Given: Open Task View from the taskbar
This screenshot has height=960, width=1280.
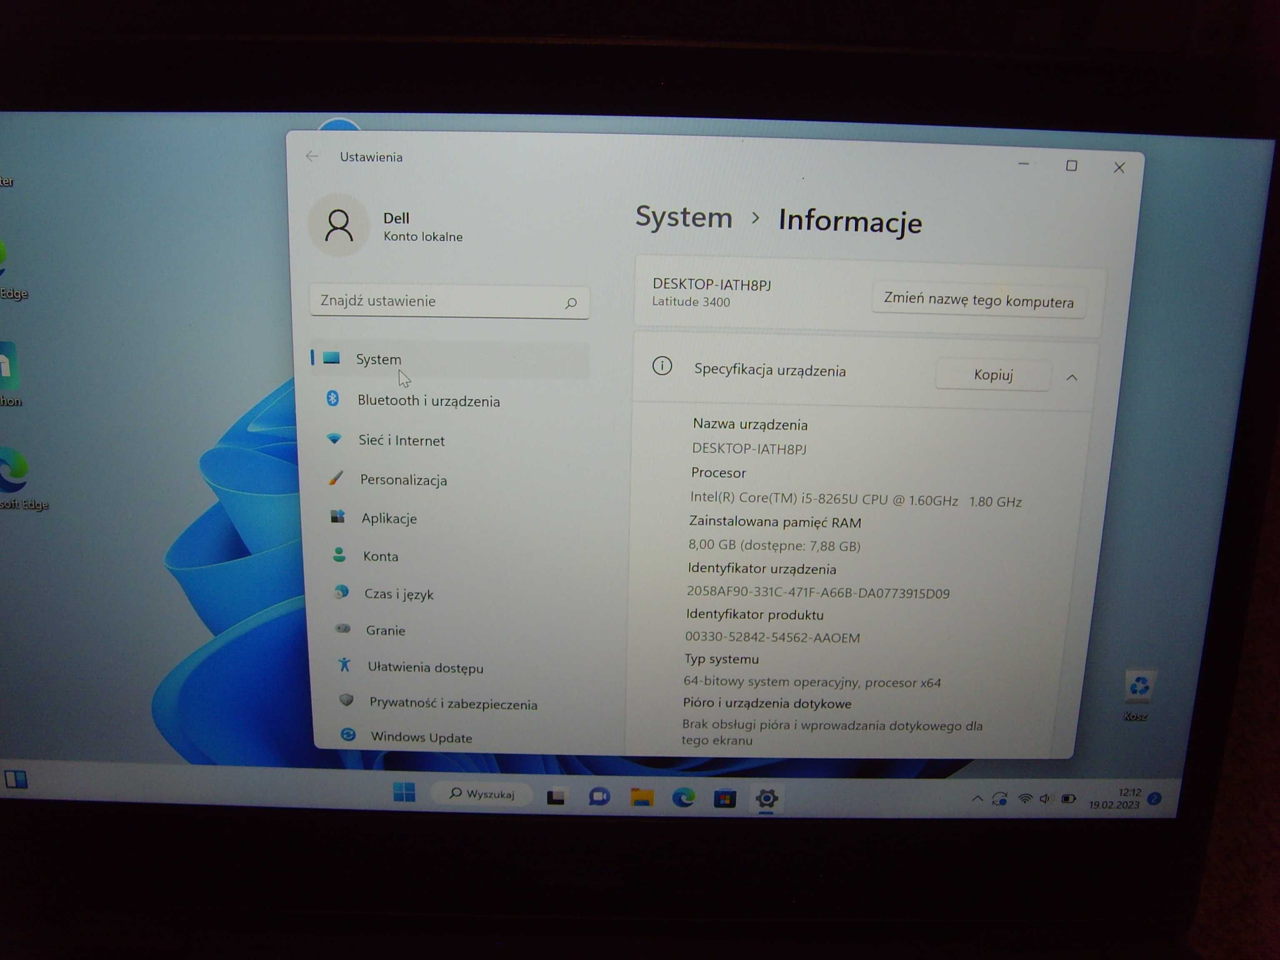Looking at the screenshot, I should pyautogui.click(x=555, y=797).
